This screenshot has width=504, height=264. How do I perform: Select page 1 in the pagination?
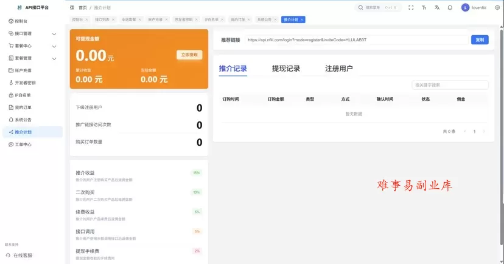tap(474, 131)
